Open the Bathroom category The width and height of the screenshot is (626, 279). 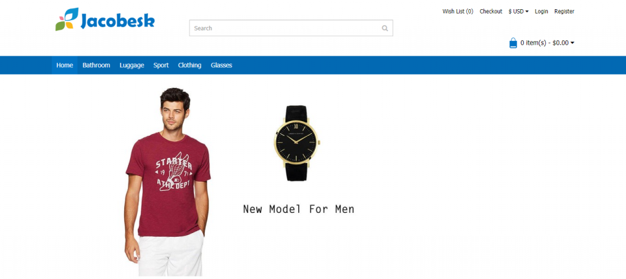[96, 65]
